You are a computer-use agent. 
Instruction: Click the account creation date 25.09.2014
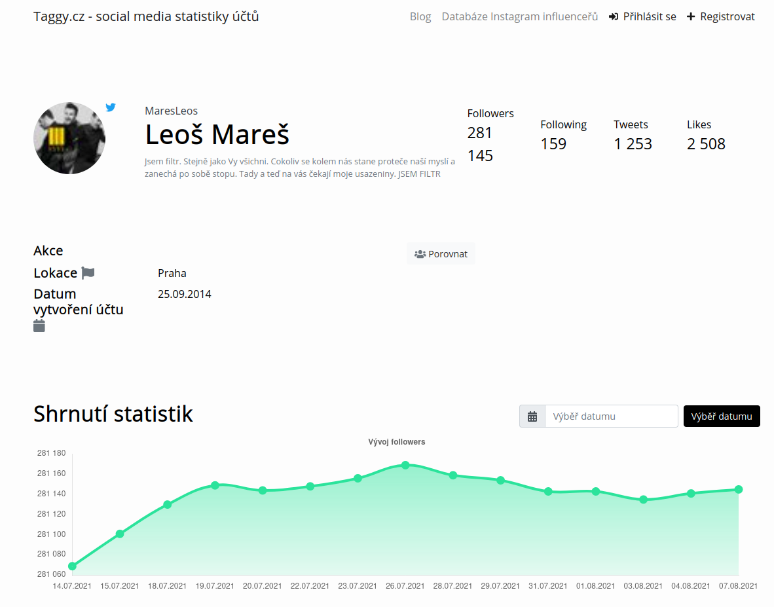(185, 294)
